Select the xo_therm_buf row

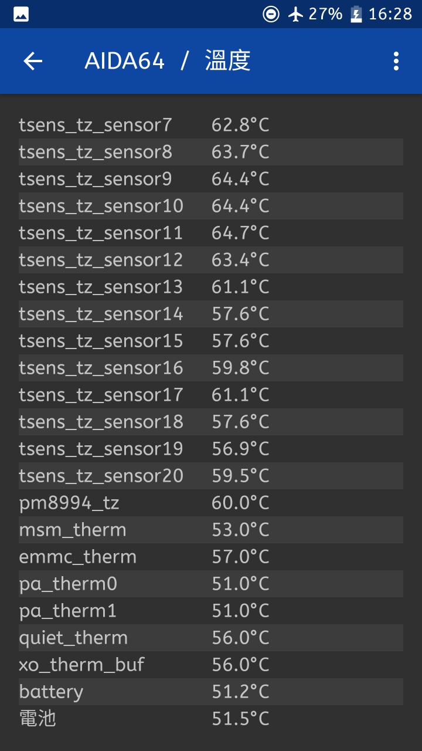coord(211,665)
